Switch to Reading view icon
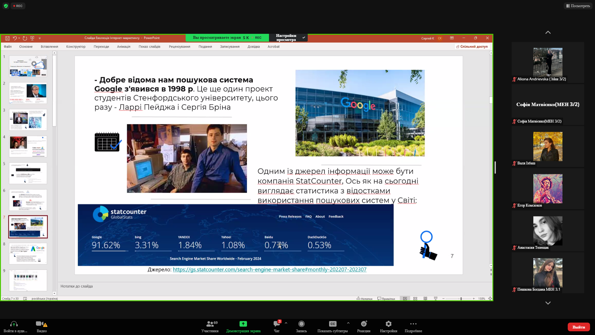The height and width of the screenshot is (335, 595). pyautogui.click(x=425, y=299)
